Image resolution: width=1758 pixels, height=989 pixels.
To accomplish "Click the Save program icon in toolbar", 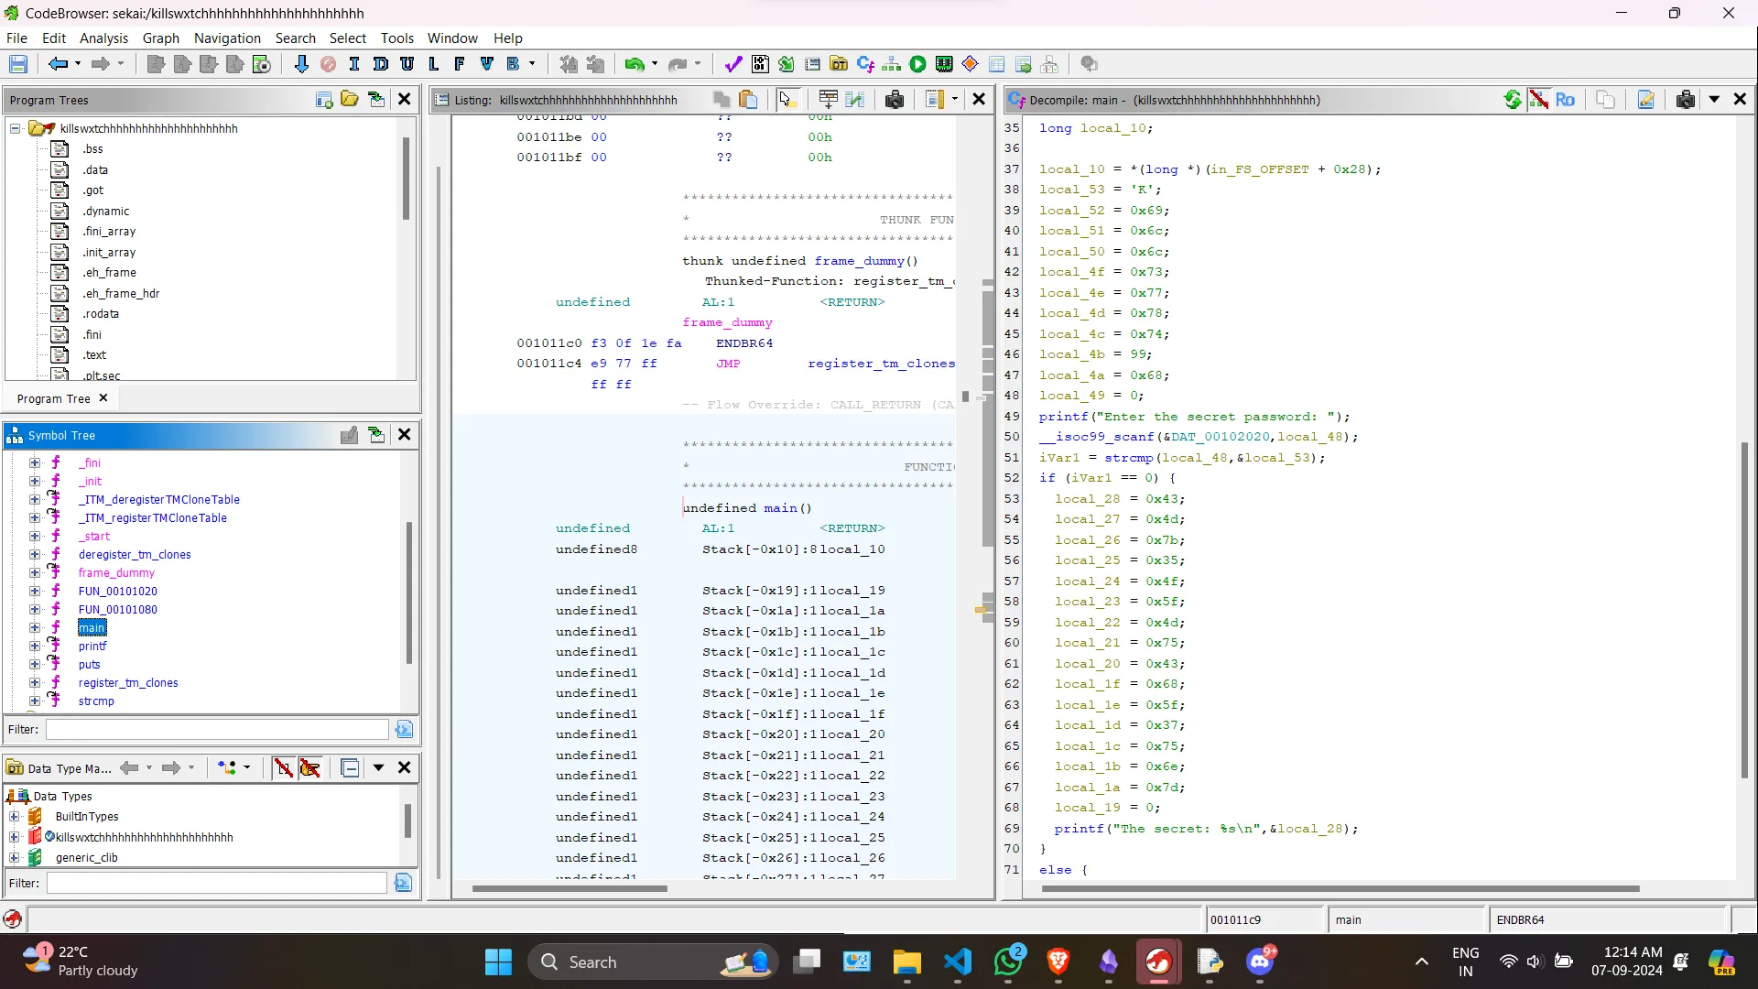I will (x=18, y=64).
